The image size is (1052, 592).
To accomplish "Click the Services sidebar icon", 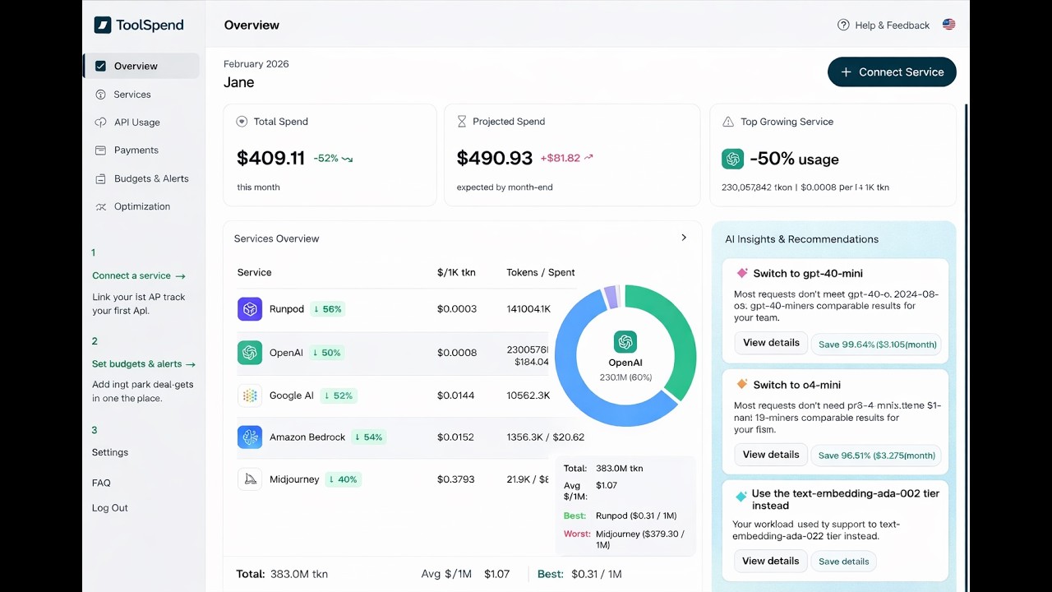I will pos(100,95).
